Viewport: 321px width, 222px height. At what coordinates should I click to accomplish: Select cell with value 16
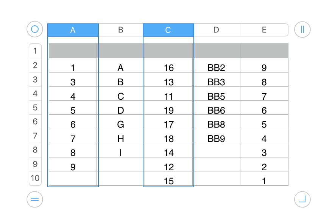168,68
